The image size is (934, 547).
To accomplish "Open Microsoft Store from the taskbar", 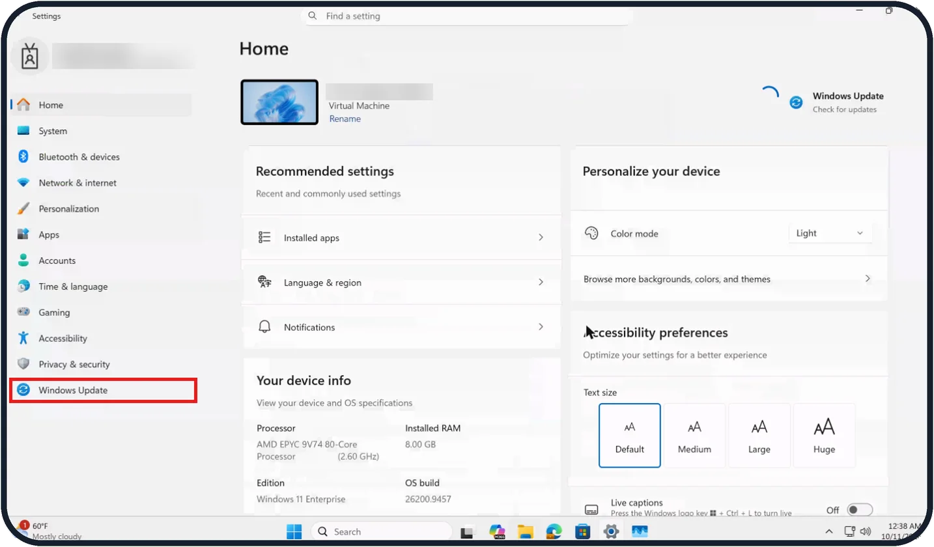I will 582,532.
